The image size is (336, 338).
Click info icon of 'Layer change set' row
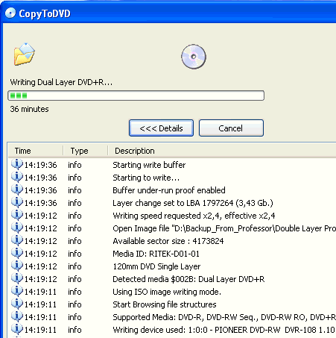[17, 202]
